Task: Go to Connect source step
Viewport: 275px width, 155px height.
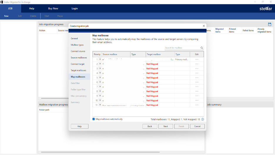Action: point(78,51)
